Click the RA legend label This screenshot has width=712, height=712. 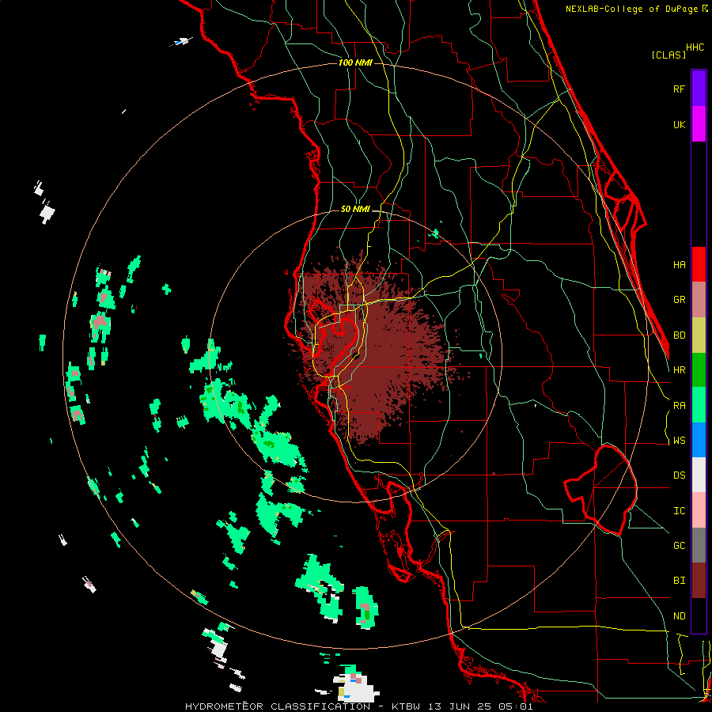679,406
